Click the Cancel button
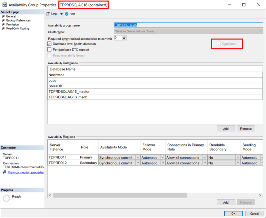 point(254,214)
